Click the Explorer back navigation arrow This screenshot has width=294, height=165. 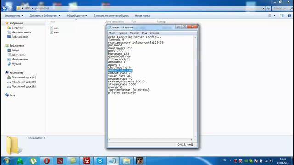[x=4, y=8]
